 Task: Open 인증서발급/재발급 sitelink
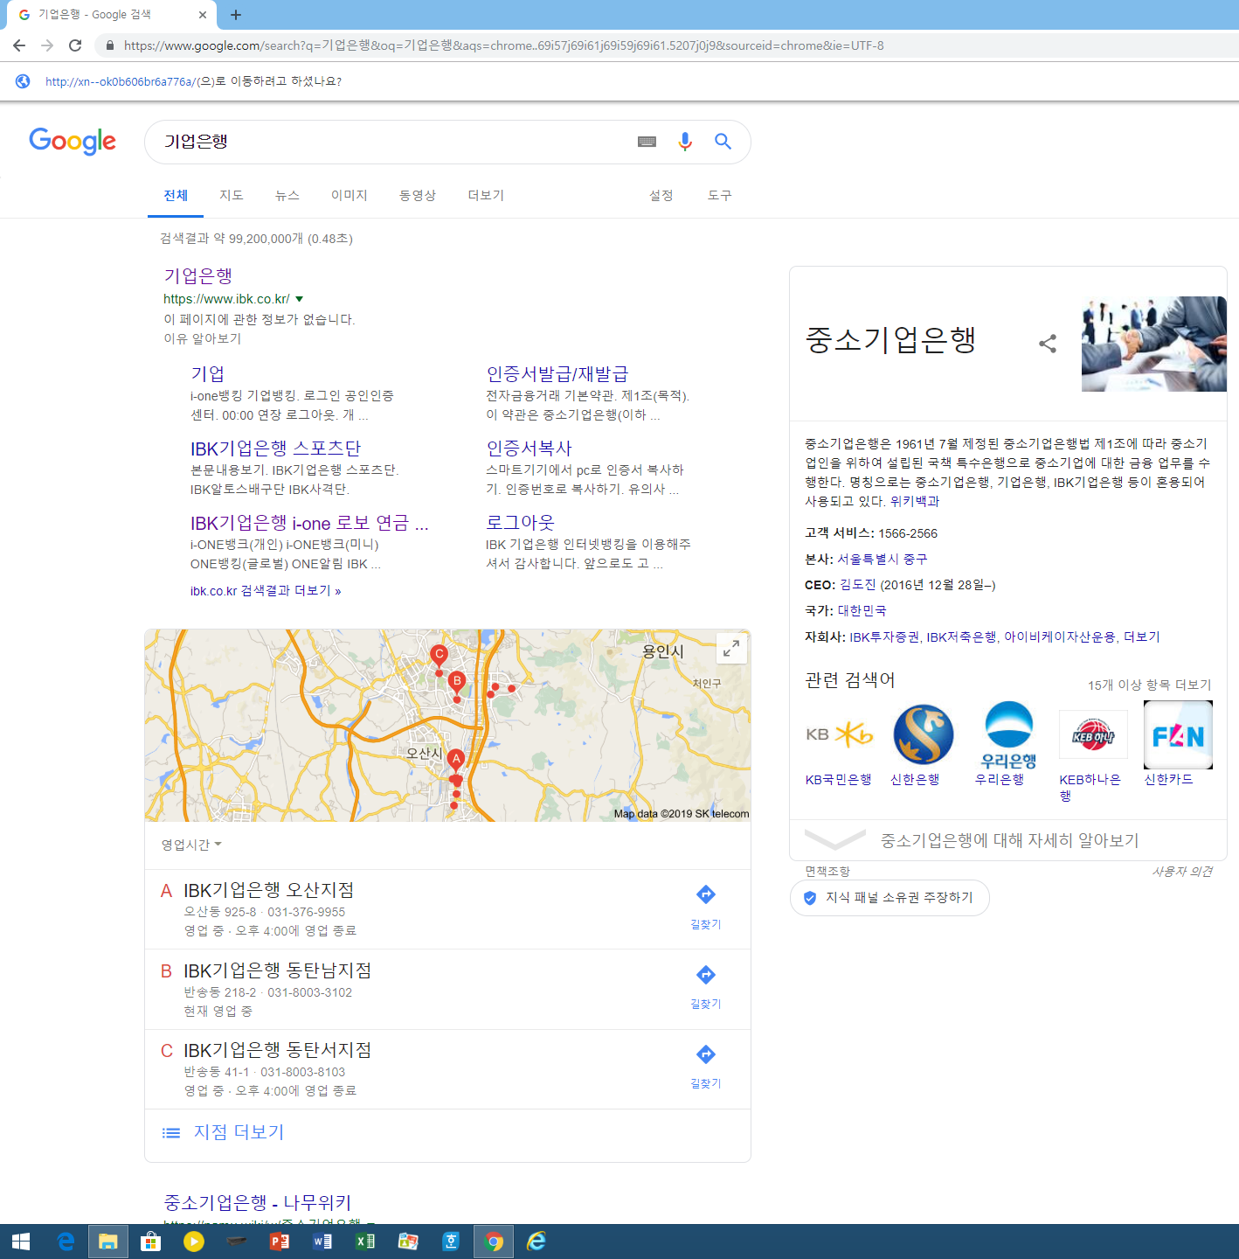(557, 374)
